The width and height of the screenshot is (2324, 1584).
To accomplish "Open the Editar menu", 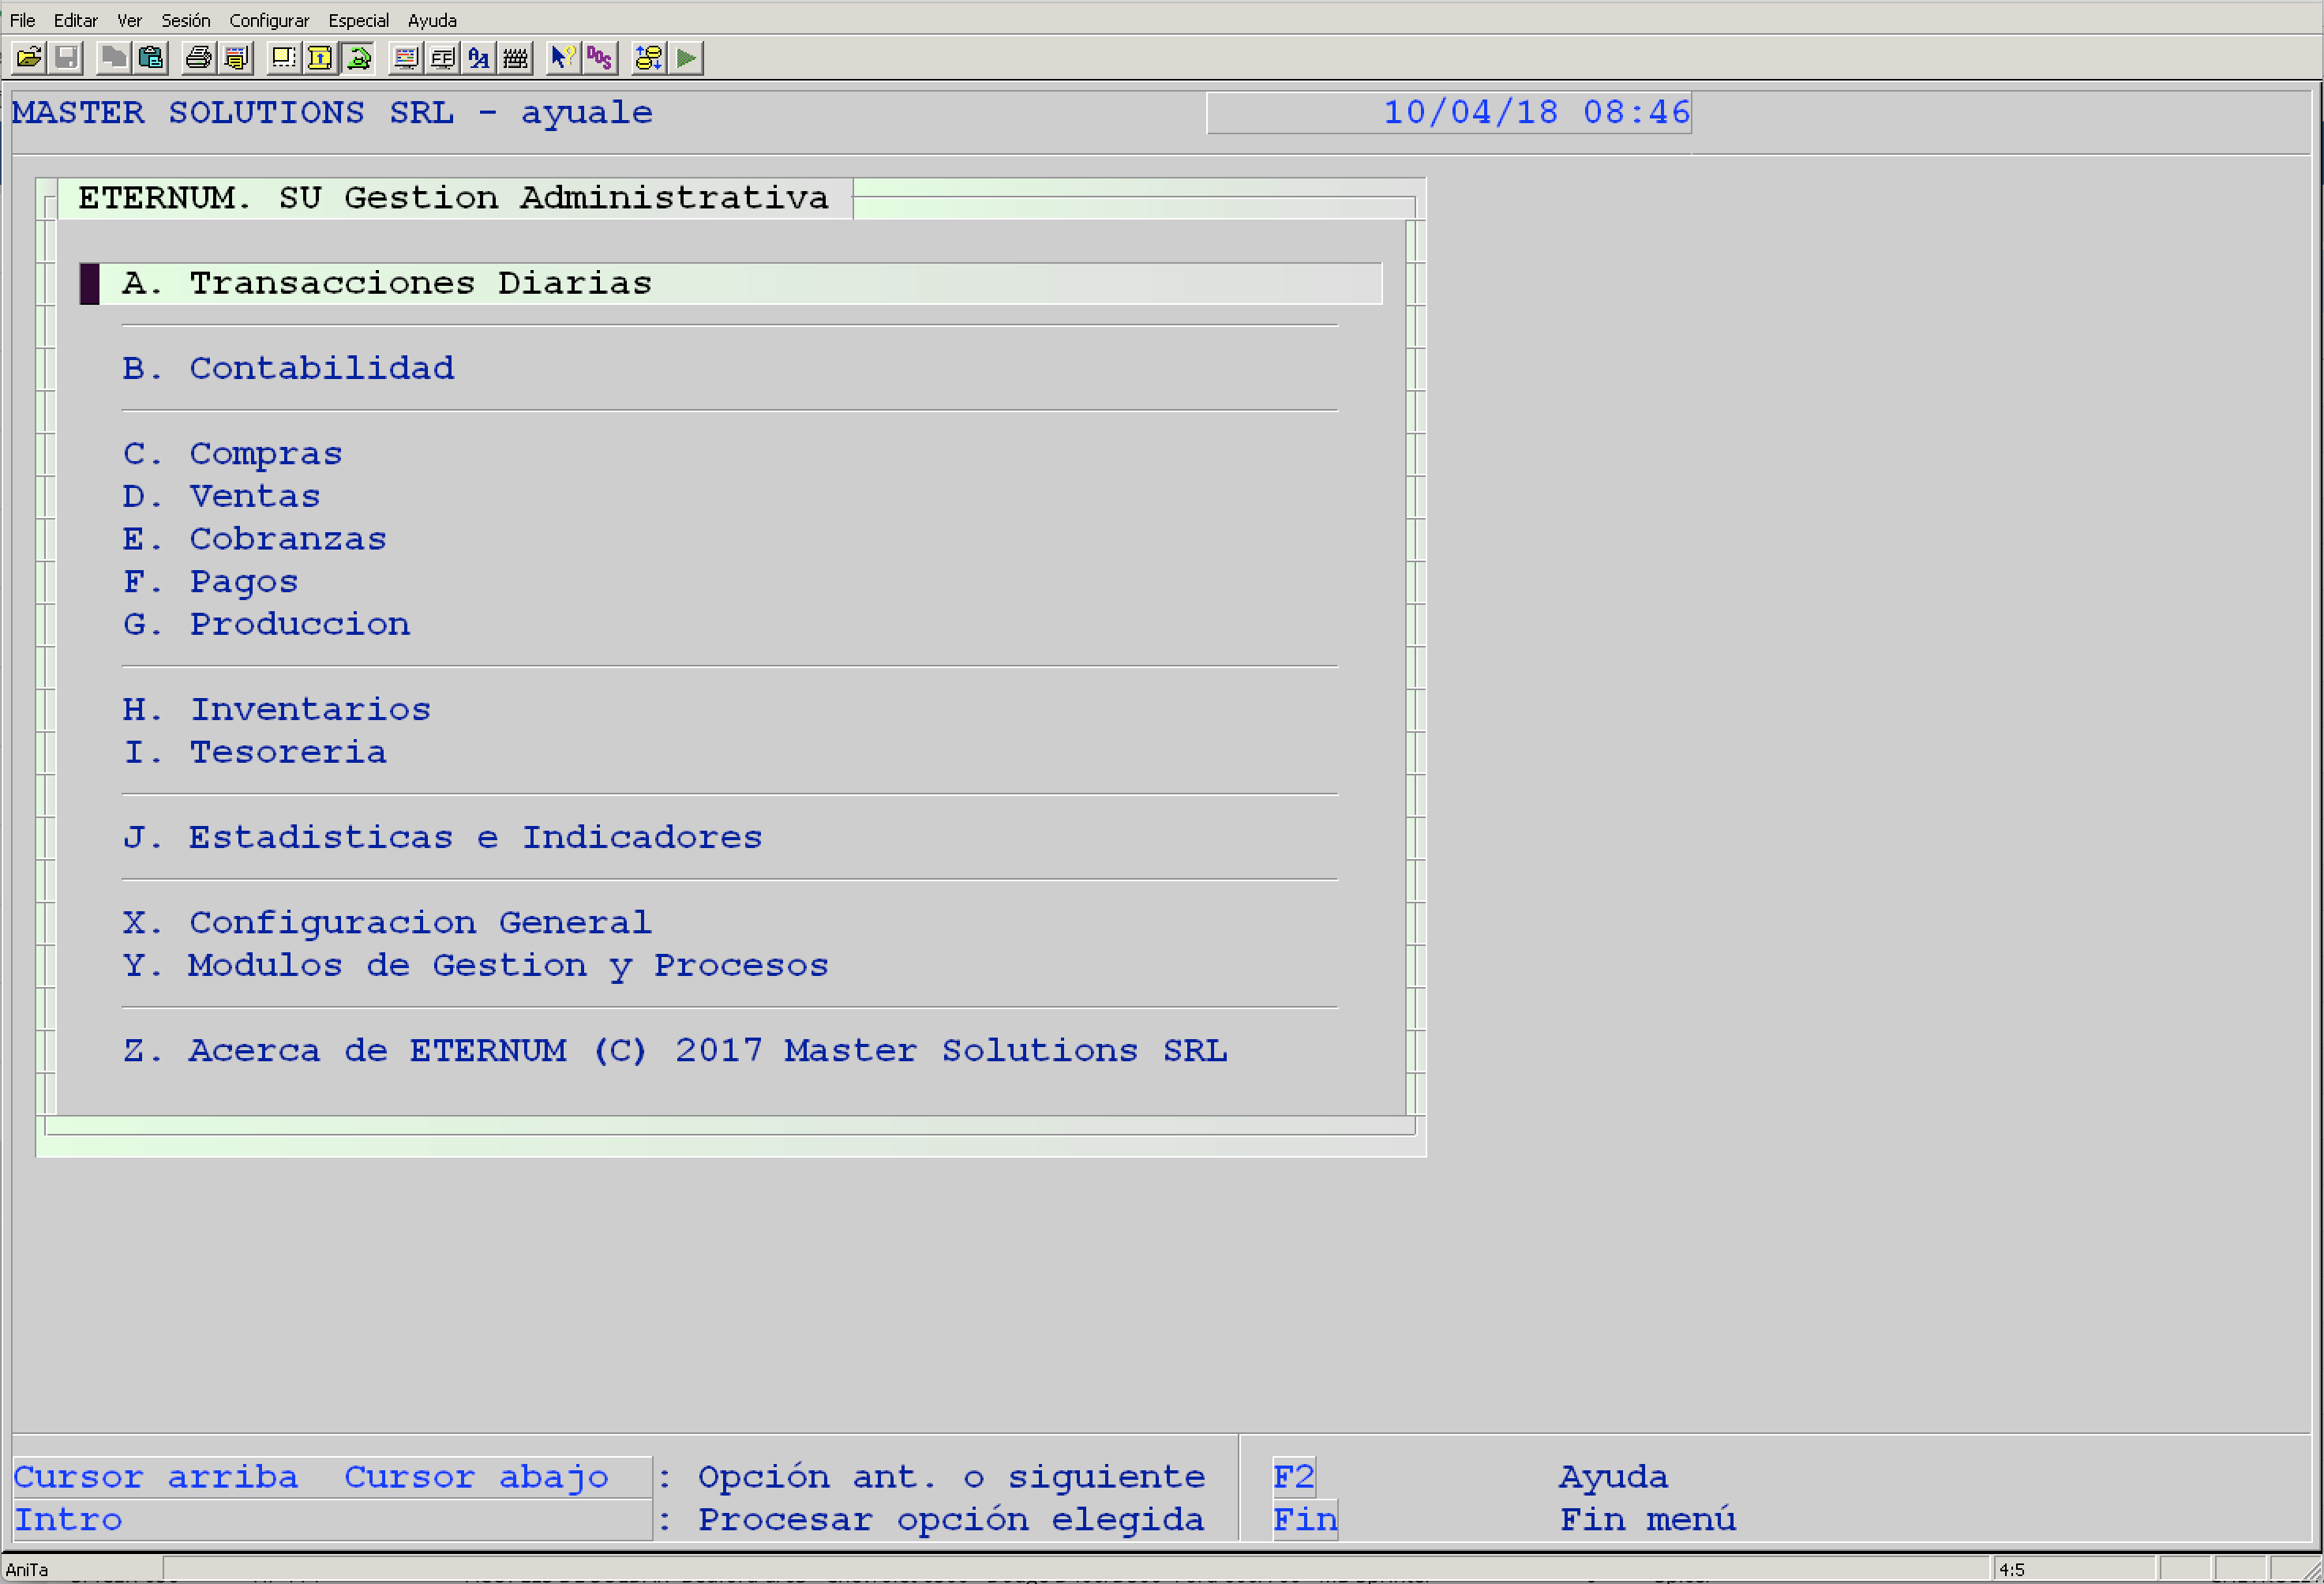I will [75, 20].
